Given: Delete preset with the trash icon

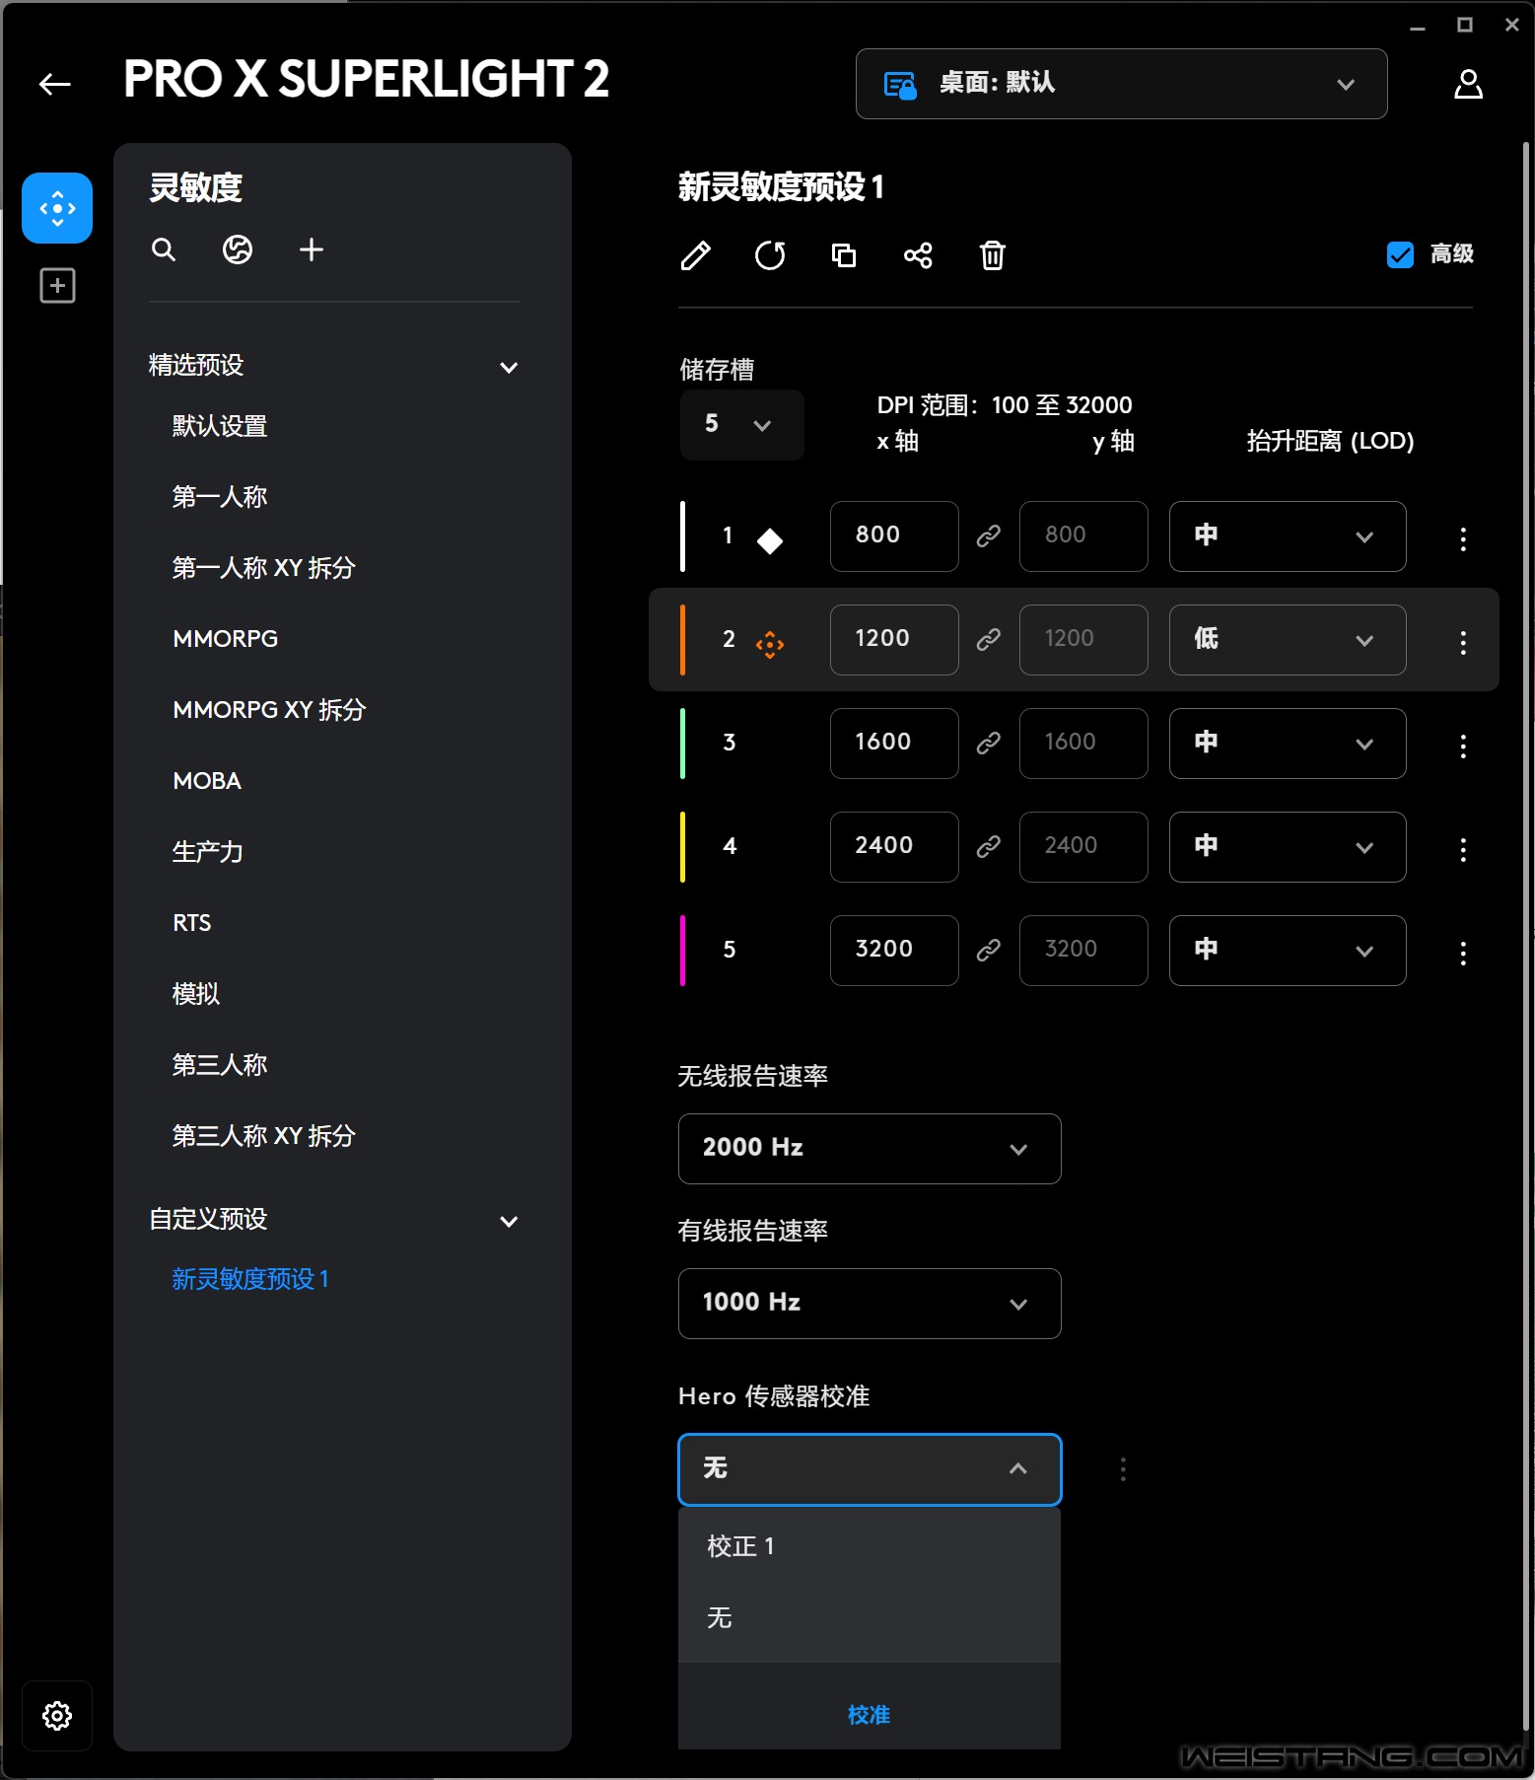Looking at the screenshot, I should click(992, 255).
